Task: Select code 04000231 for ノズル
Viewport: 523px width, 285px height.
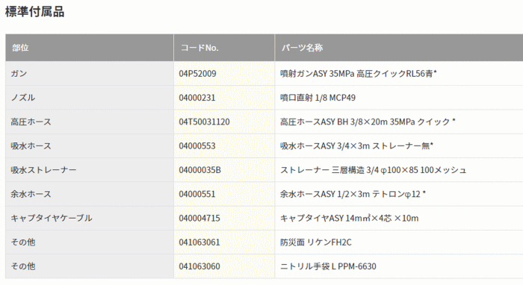Action: [x=224, y=98]
